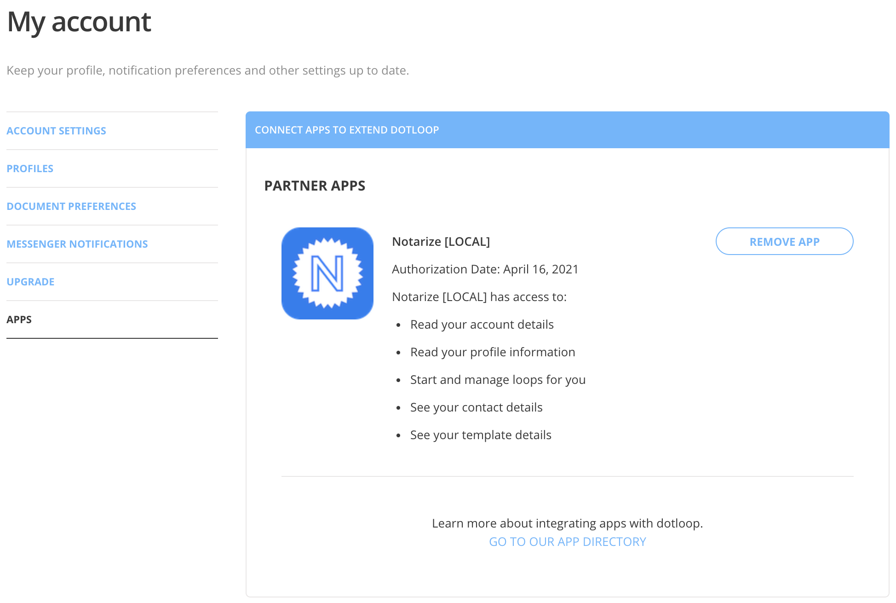Screen dimensions: 896x603
Task: Click the Notarize app logo icon
Action: coord(327,273)
